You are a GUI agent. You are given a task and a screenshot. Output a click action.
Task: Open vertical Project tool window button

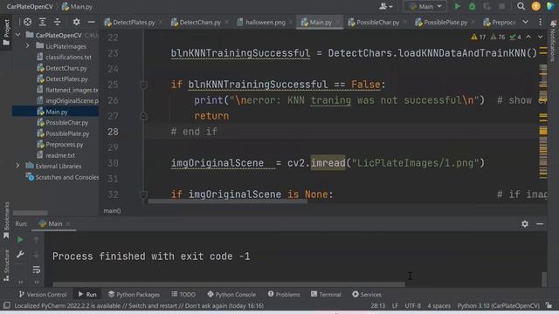[x=6, y=32]
